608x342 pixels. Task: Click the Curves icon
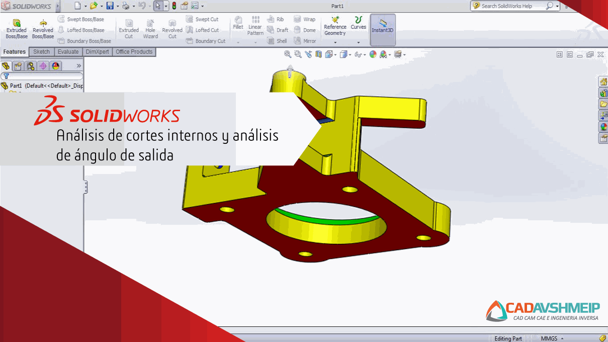359,23
